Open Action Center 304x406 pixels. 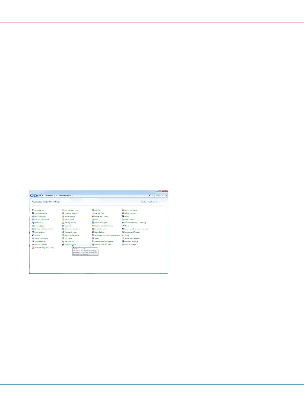[38, 210]
